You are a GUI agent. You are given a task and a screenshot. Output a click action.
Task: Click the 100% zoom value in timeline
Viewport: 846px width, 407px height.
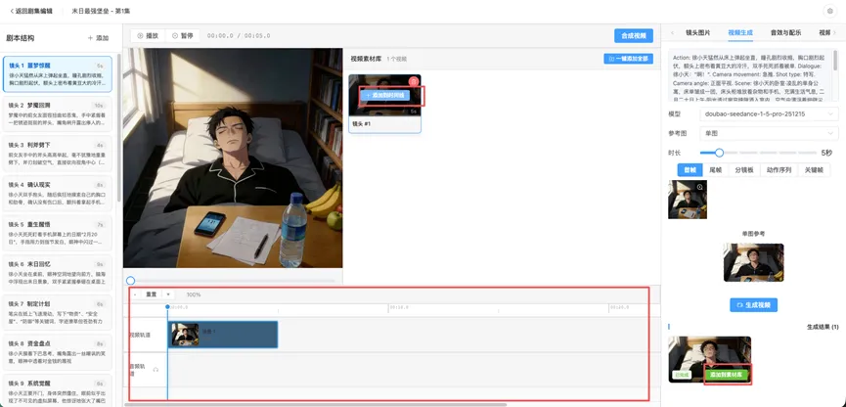pyautogui.click(x=193, y=294)
